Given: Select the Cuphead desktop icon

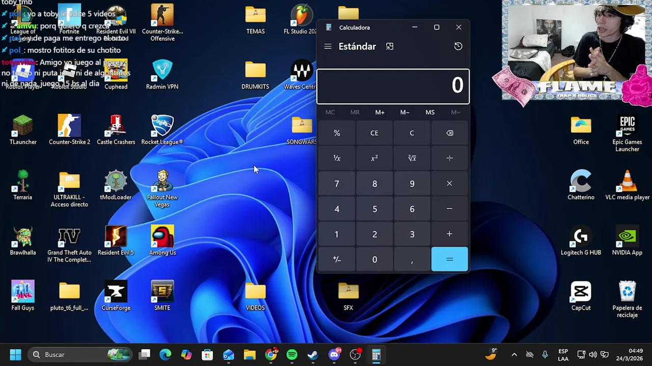Looking at the screenshot, I should pos(116,75).
